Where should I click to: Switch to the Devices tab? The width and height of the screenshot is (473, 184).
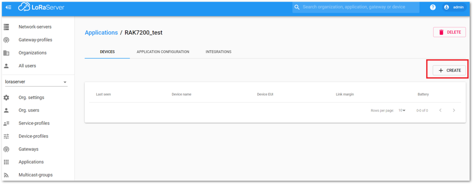(107, 52)
